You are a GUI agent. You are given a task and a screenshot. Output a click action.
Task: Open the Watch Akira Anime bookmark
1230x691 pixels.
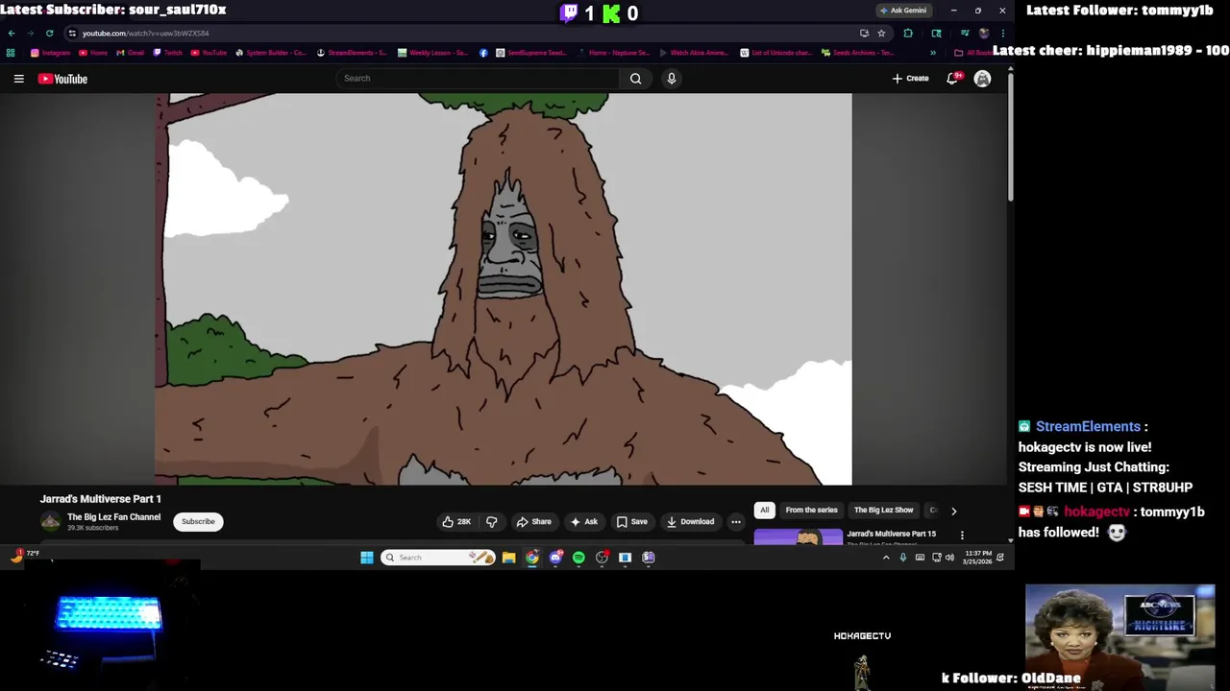[x=693, y=53]
